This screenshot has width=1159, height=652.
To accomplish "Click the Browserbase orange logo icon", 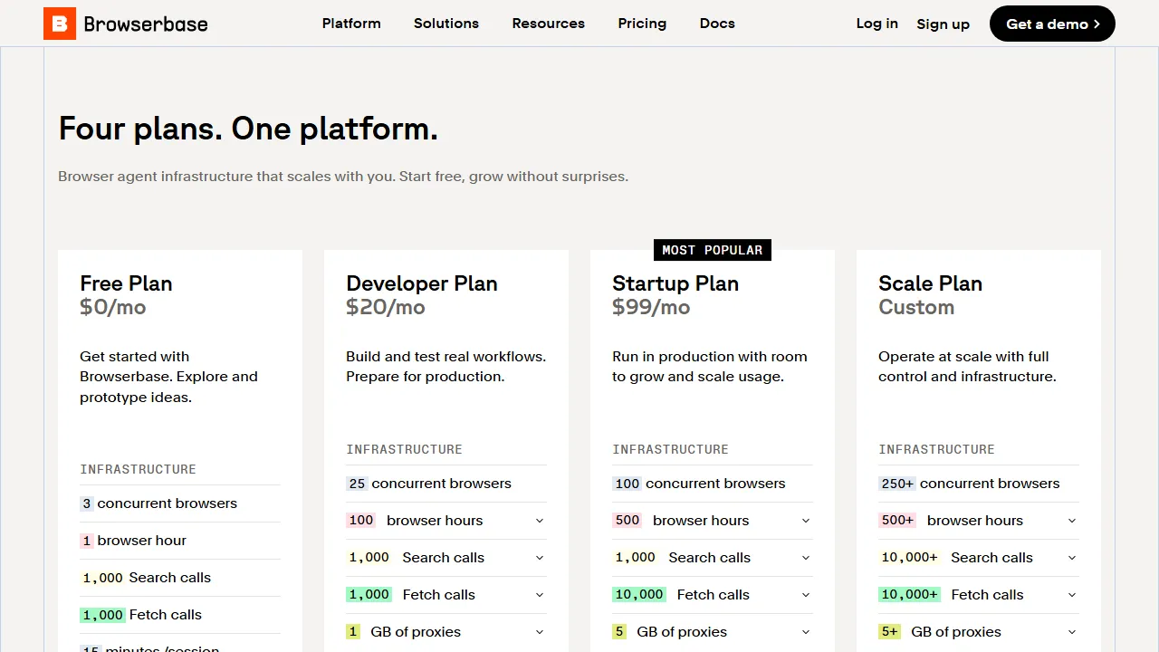I will click(x=60, y=24).
